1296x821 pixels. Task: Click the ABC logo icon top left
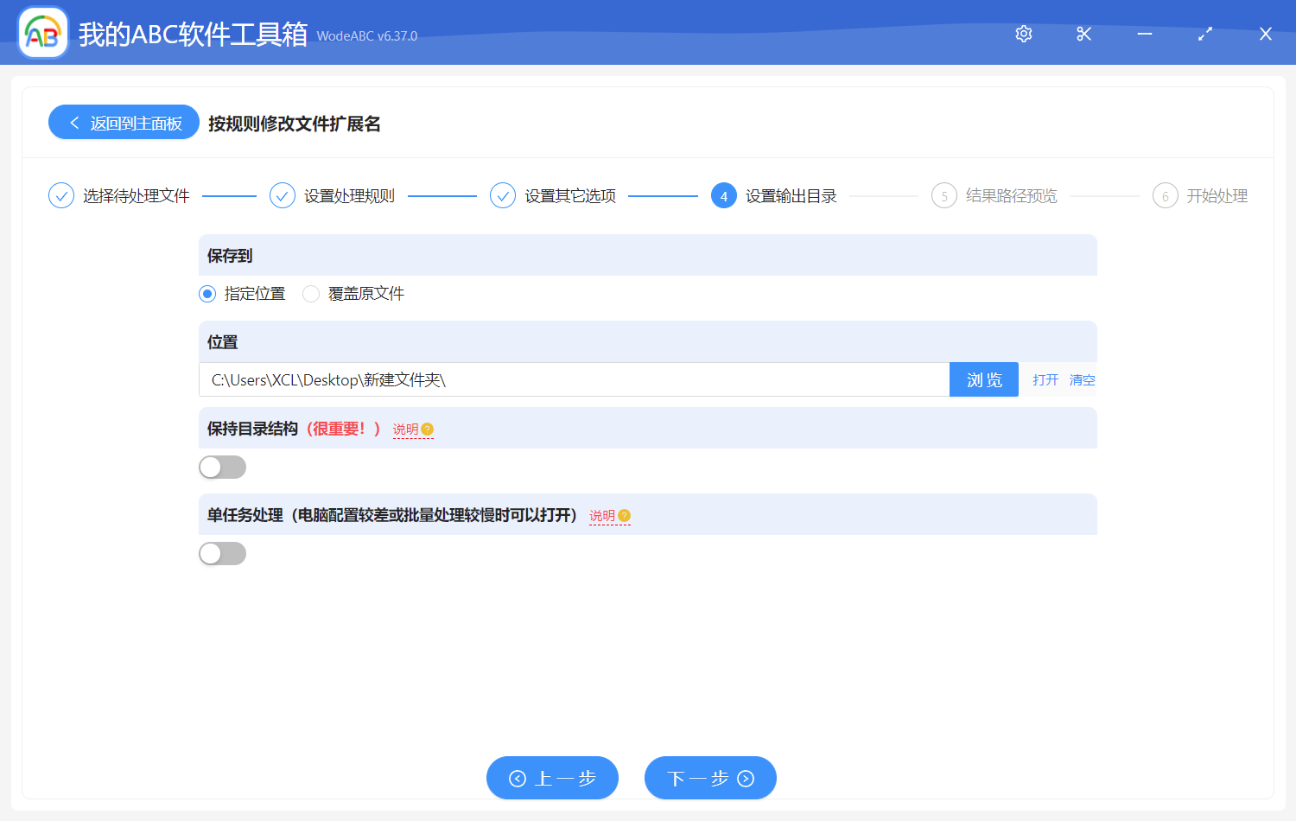pos(42,33)
